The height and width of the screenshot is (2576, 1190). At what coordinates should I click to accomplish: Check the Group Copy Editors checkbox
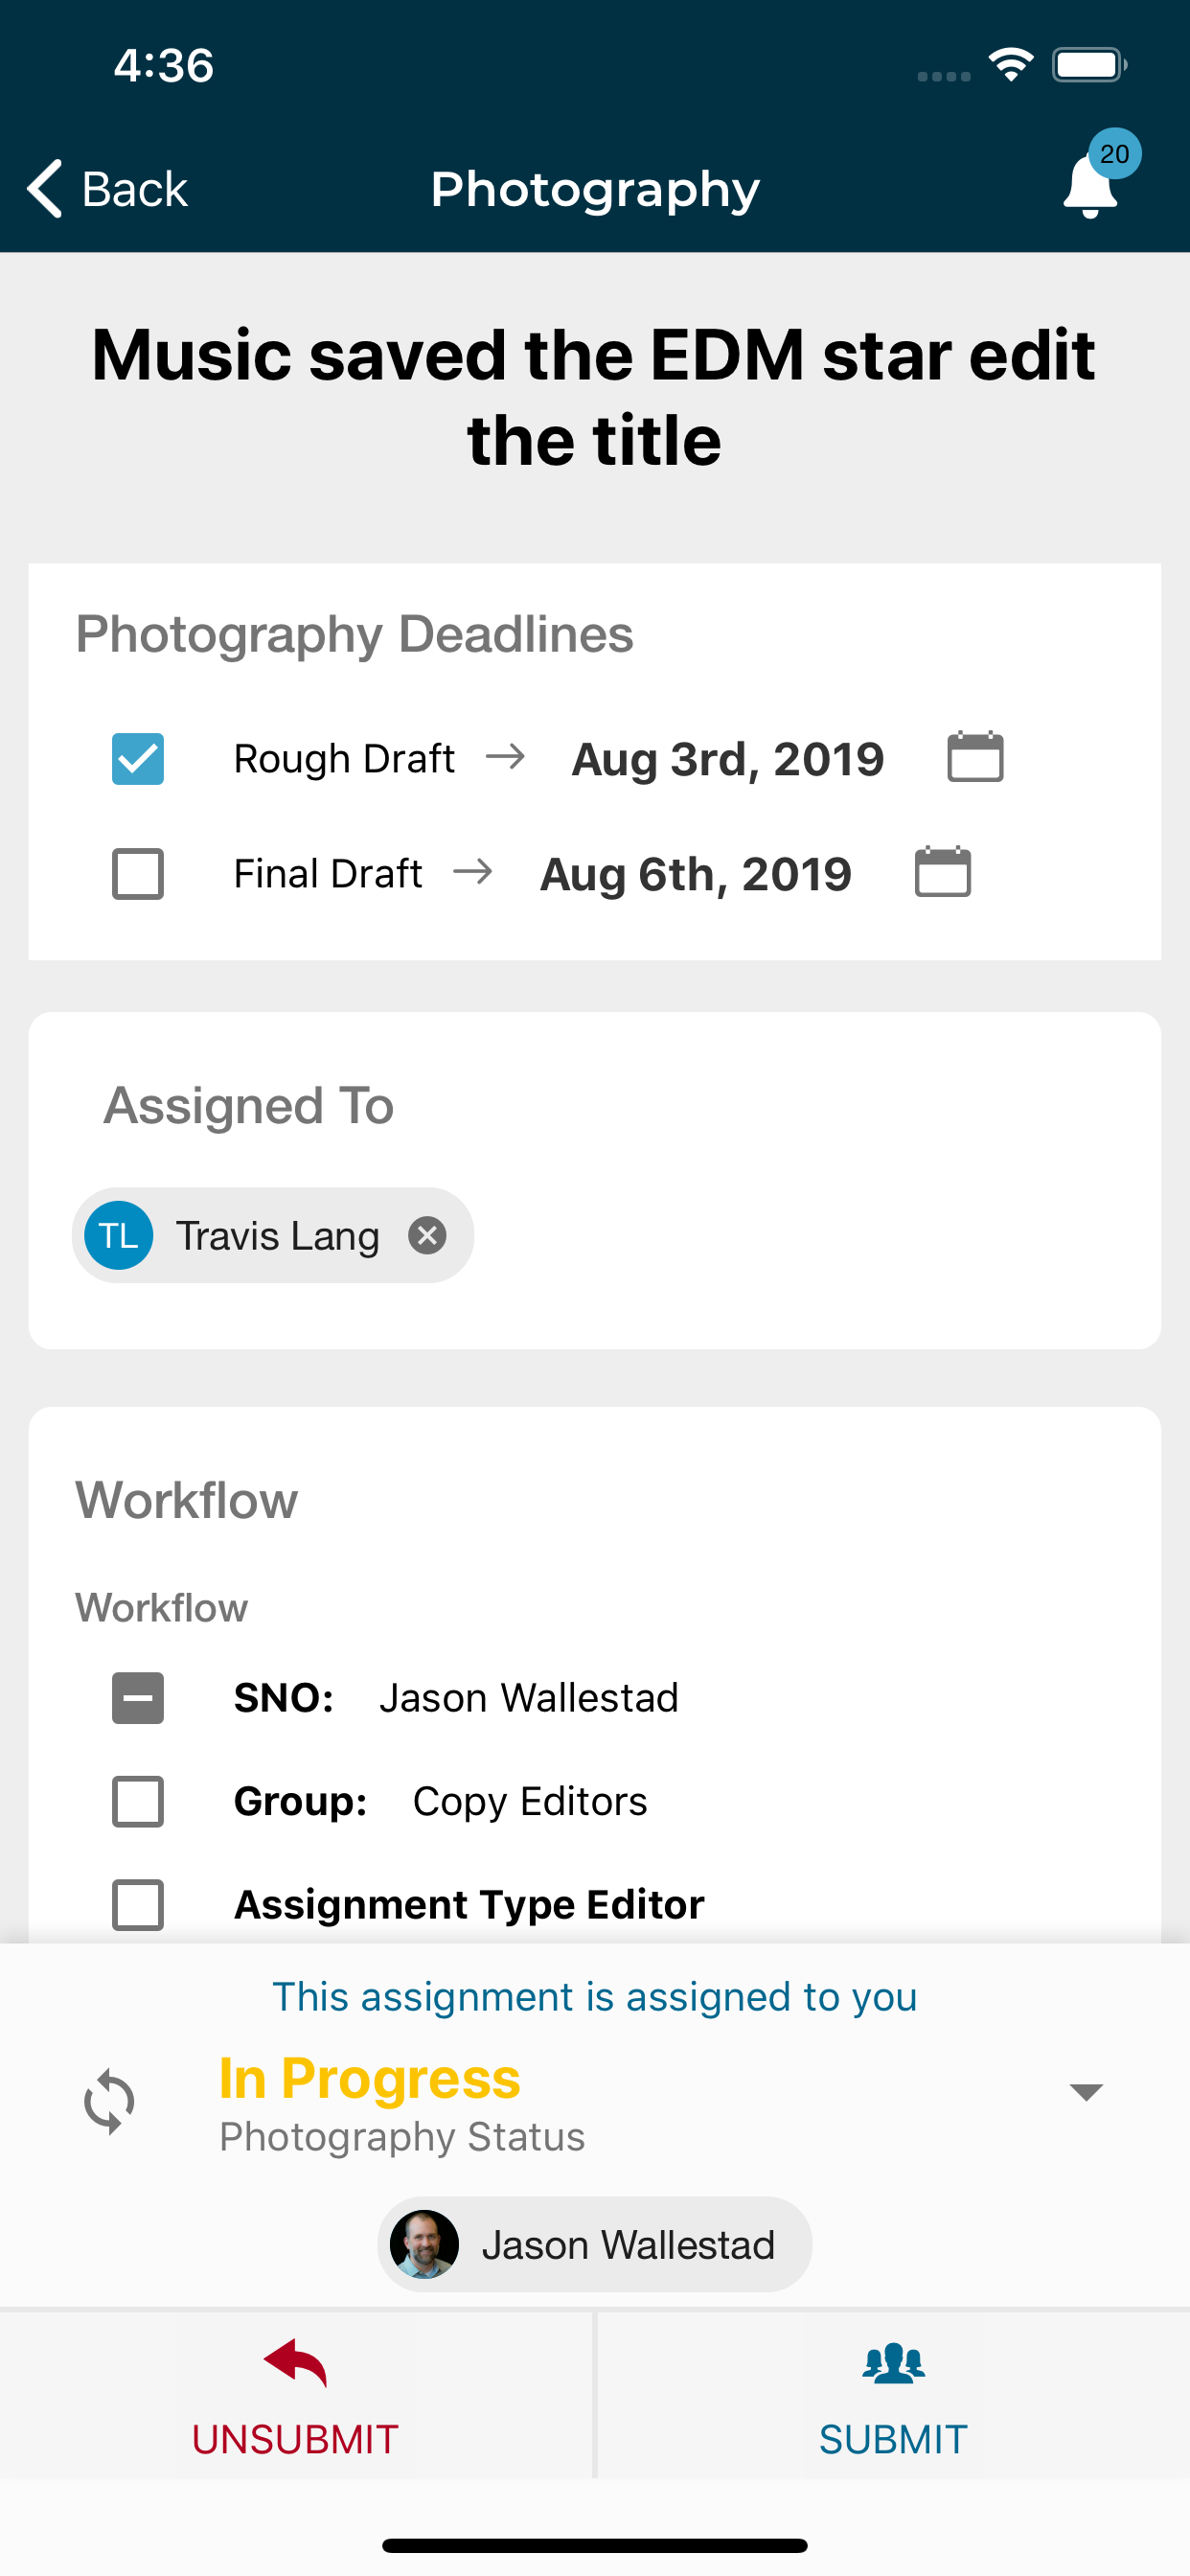click(138, 1802)
